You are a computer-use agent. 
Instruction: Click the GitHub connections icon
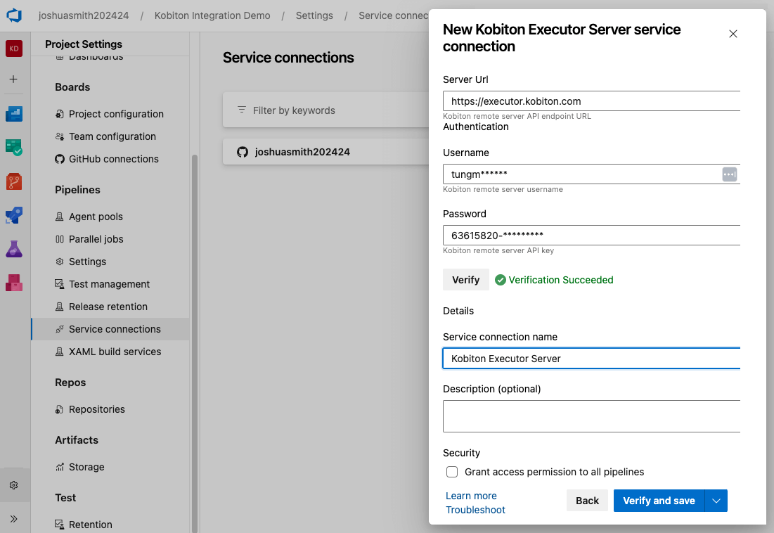coord(60,159)
